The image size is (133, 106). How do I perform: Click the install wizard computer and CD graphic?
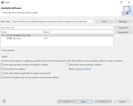coord(126,11)
